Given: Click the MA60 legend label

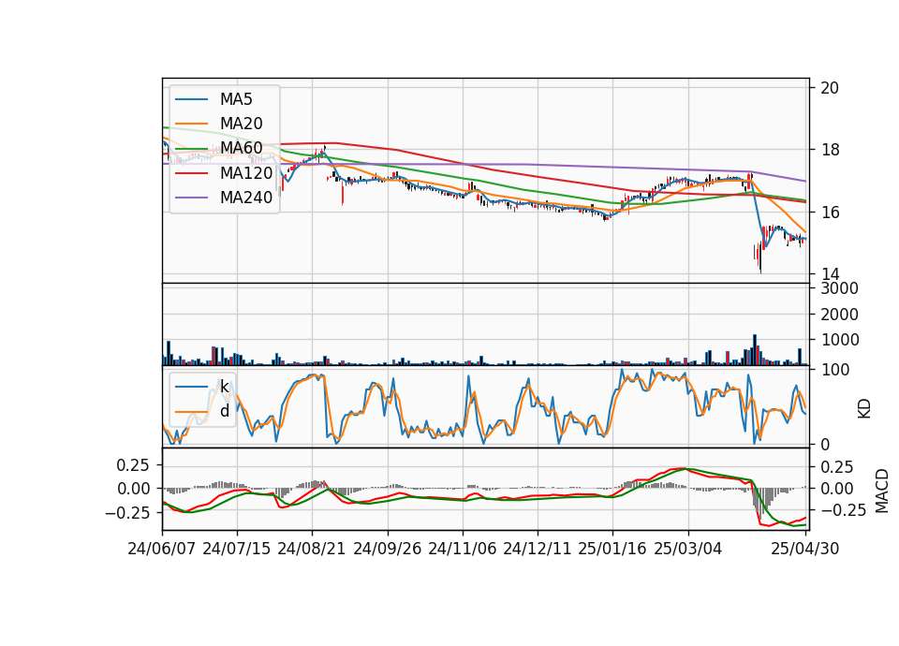Looking at the screenshot, I should click(241, 148).
